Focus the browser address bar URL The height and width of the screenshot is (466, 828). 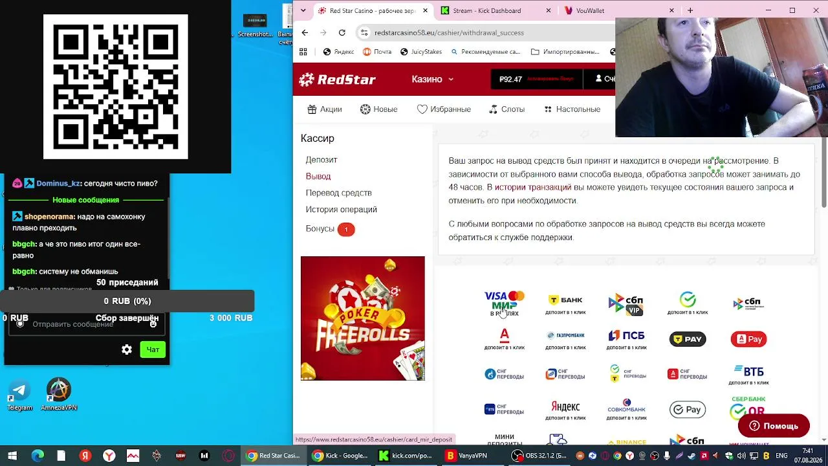449,32
